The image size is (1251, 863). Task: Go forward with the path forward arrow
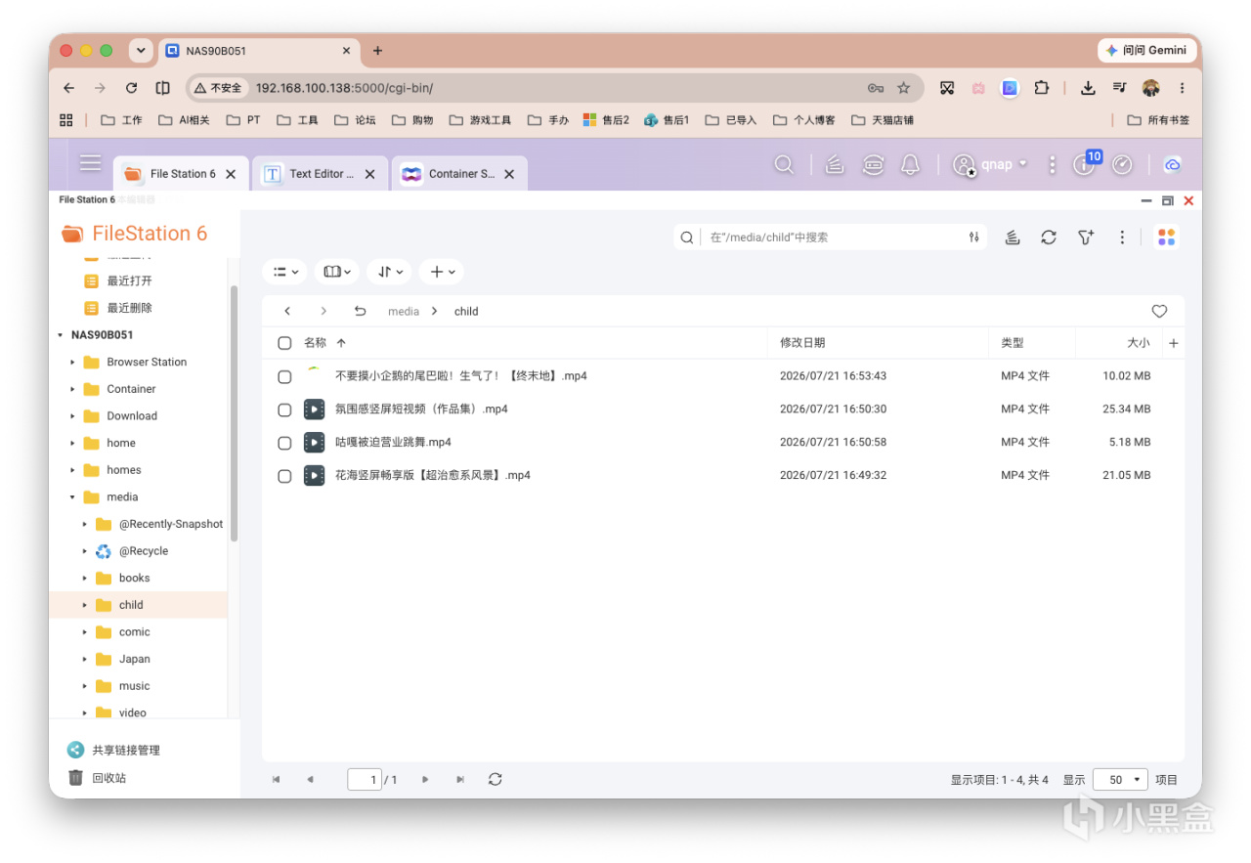(x=324, y=312)
